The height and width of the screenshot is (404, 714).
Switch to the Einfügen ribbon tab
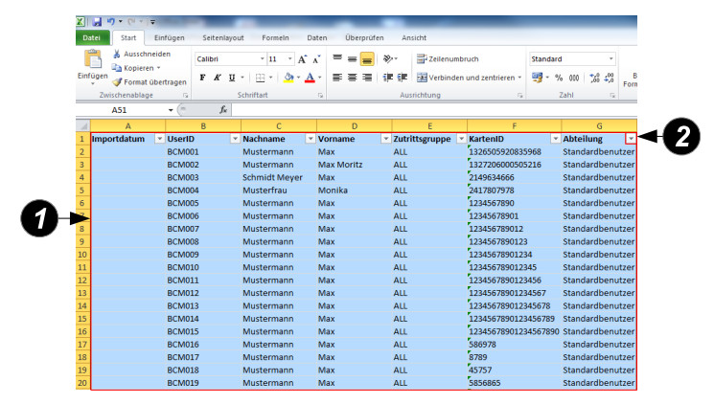point(170,37)
